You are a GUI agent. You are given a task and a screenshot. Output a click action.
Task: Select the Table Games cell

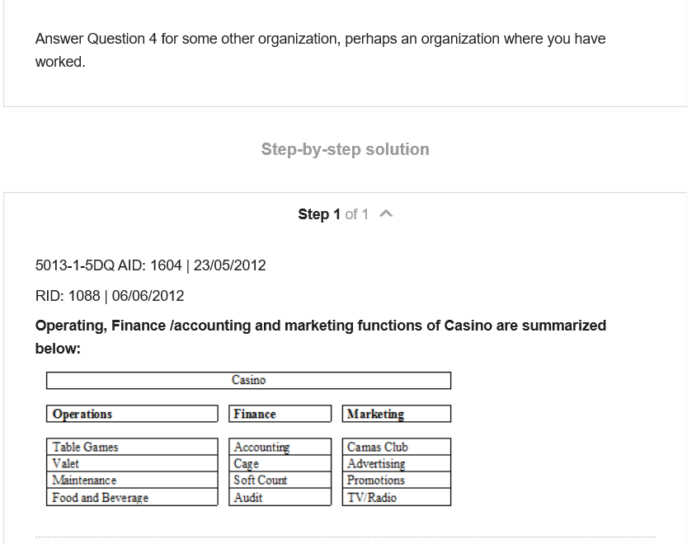tap(132, 447)
